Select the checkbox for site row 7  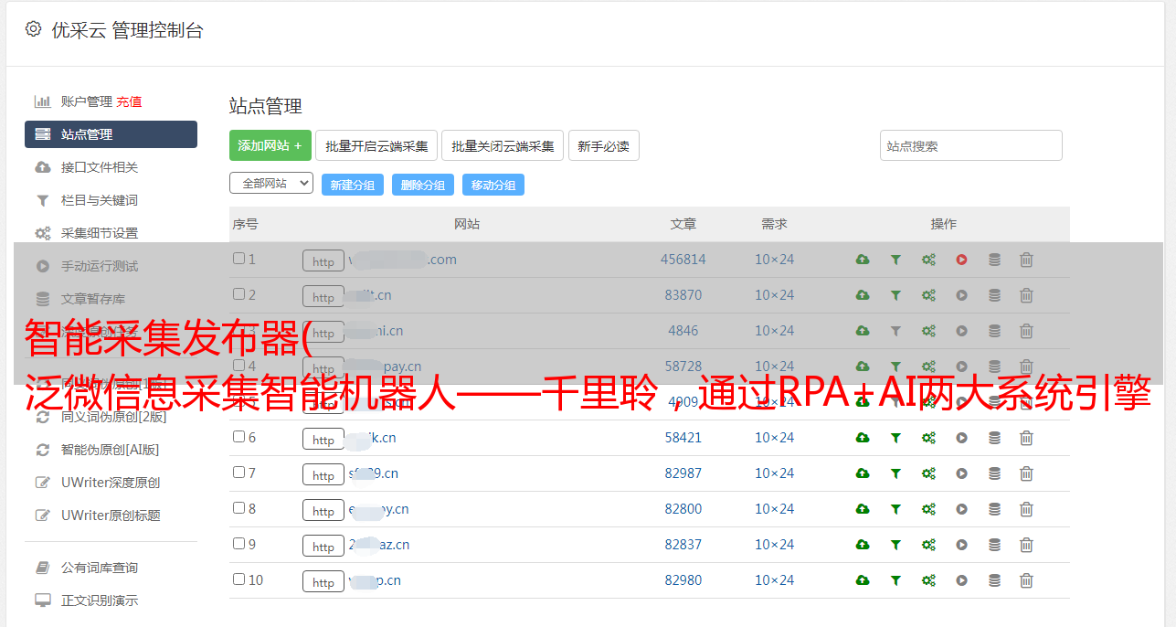point(238,473)
